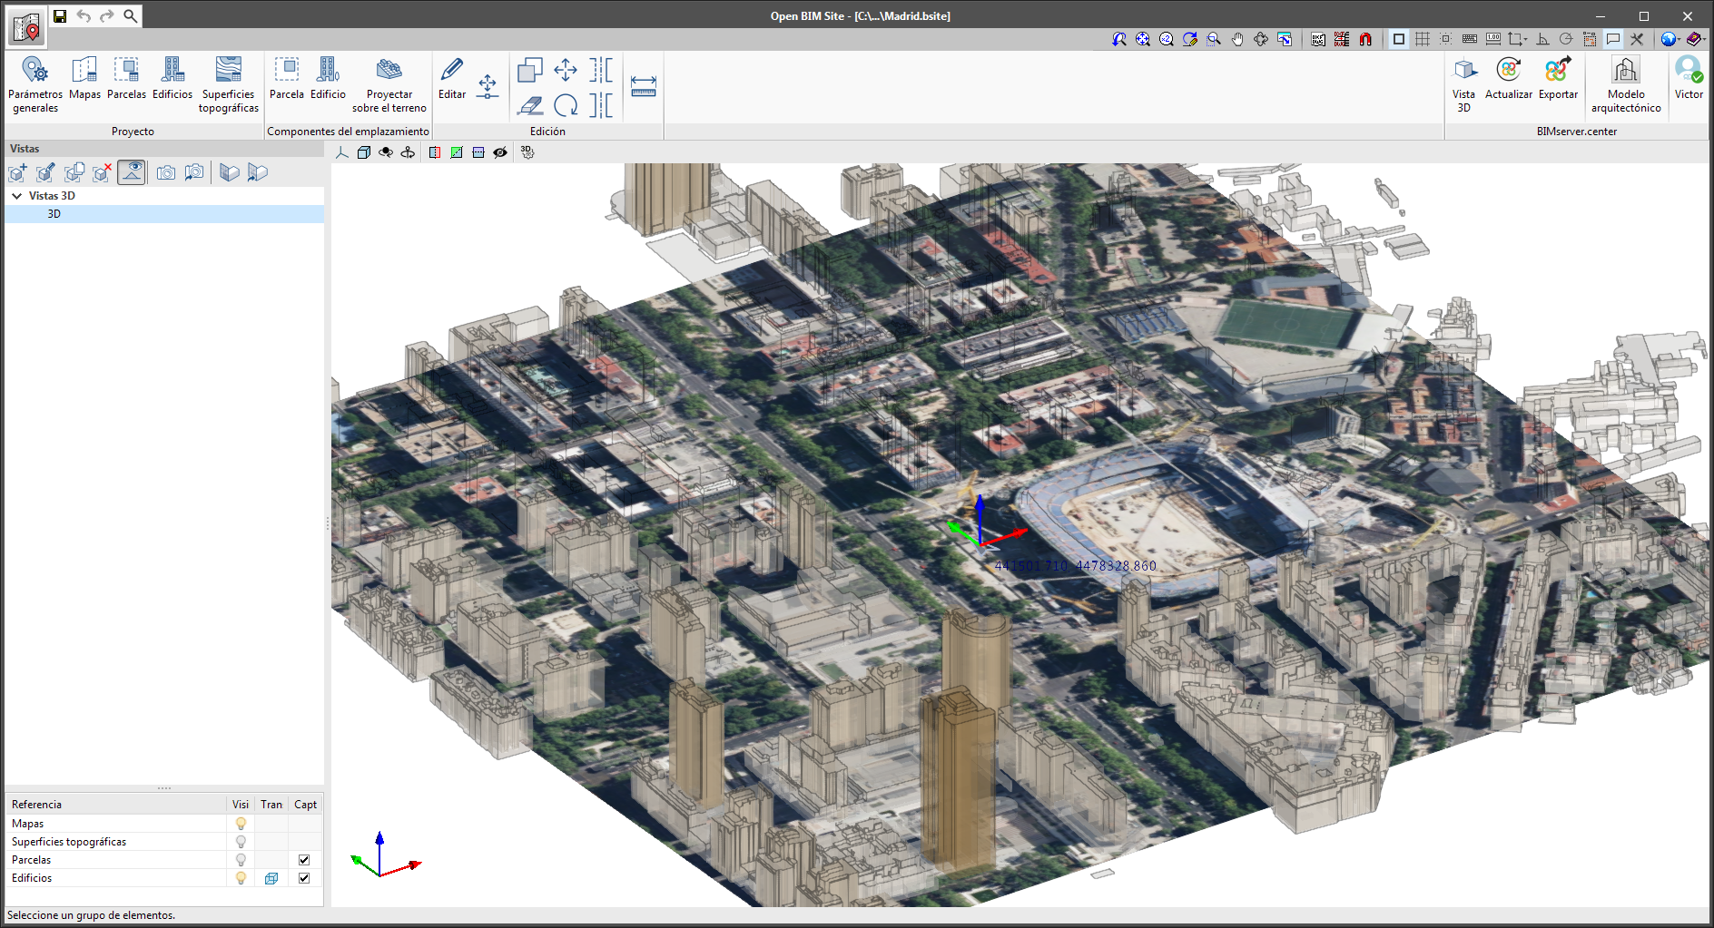Select the 3D view in the tree
The height and width of the screenshot is (928, 1714).
click(54, 214)
